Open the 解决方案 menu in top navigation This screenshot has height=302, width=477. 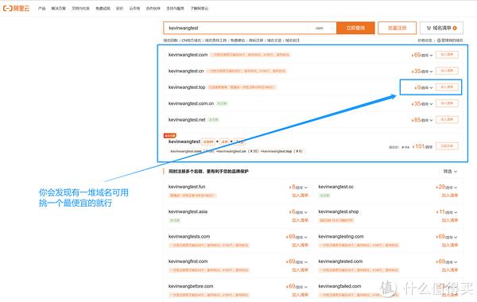click(58, 9)
